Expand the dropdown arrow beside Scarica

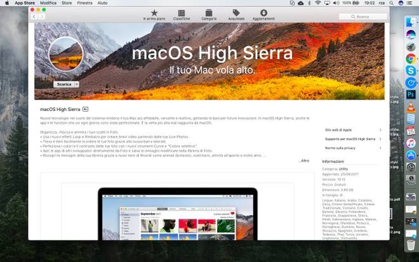(77, 84)
